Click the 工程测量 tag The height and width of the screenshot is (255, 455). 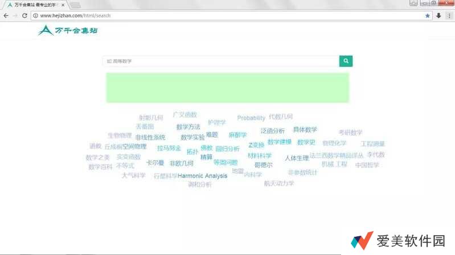[372, 144]
